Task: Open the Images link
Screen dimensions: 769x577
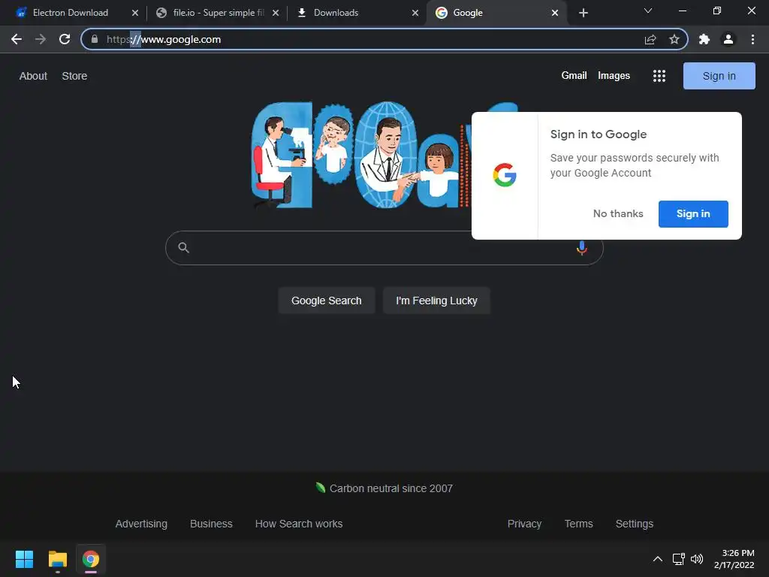Action: tap(614, 76)
